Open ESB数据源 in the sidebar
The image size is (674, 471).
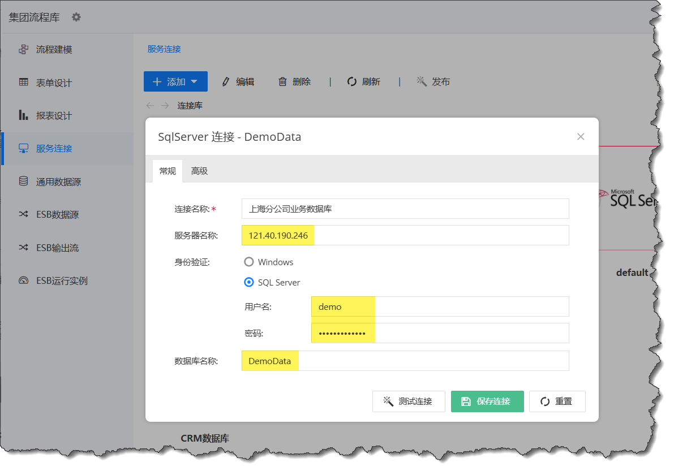pyautogui.click(x=57, y=215)
